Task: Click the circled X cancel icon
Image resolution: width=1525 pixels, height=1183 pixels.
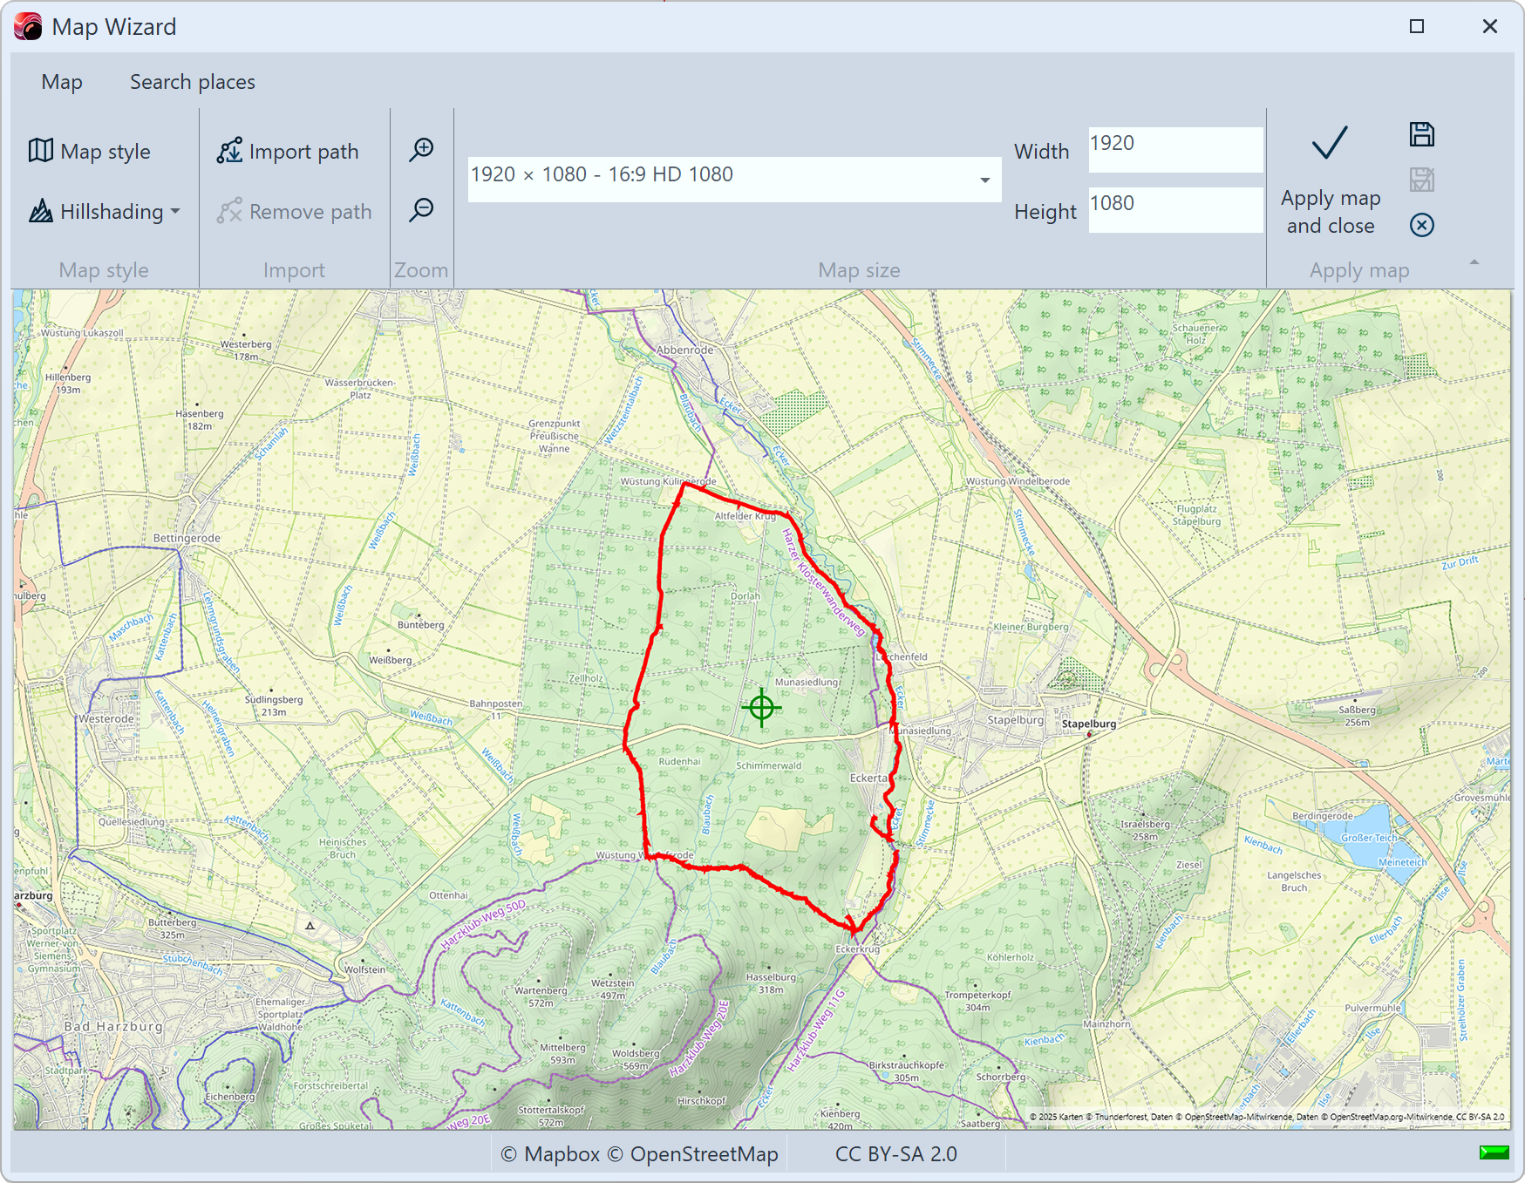Action: (1421, 225)
